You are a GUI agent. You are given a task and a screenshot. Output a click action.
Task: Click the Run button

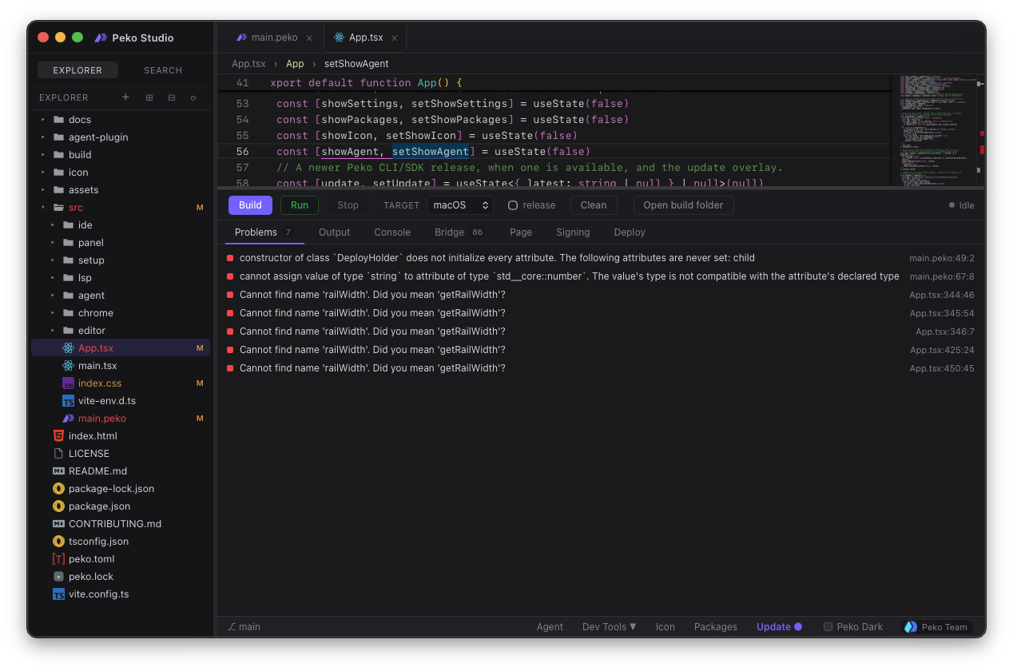[300, 205]
